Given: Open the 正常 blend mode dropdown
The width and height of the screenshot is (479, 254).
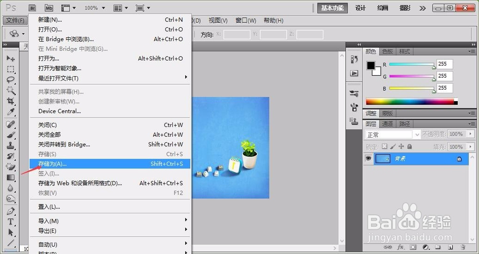Looking at the screenshot, I should [x=393, y=135].
